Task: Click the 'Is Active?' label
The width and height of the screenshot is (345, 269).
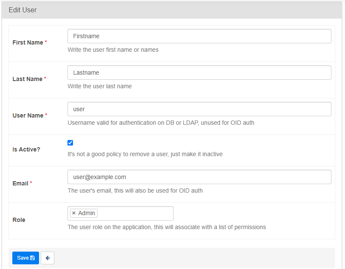Action: [x=26, y=149]
